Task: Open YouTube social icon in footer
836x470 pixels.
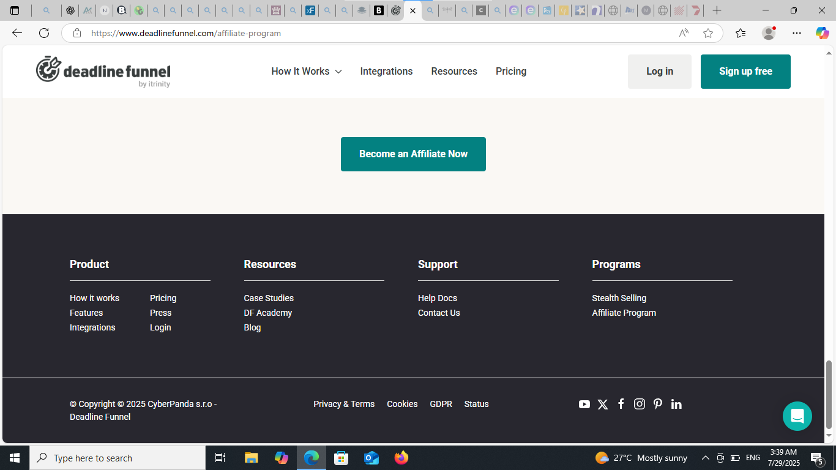Action: [584, 405]
